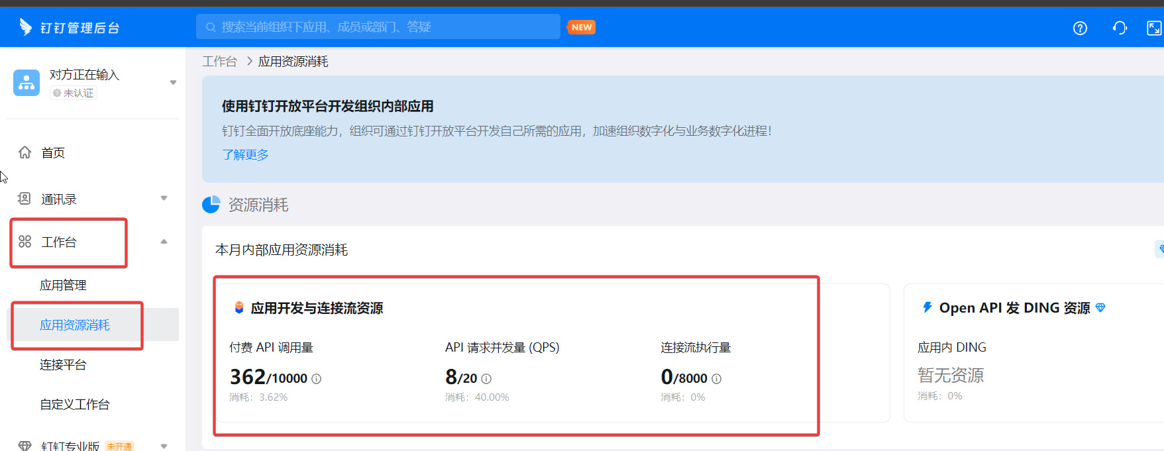Click the 应用内 DING label

952,348
